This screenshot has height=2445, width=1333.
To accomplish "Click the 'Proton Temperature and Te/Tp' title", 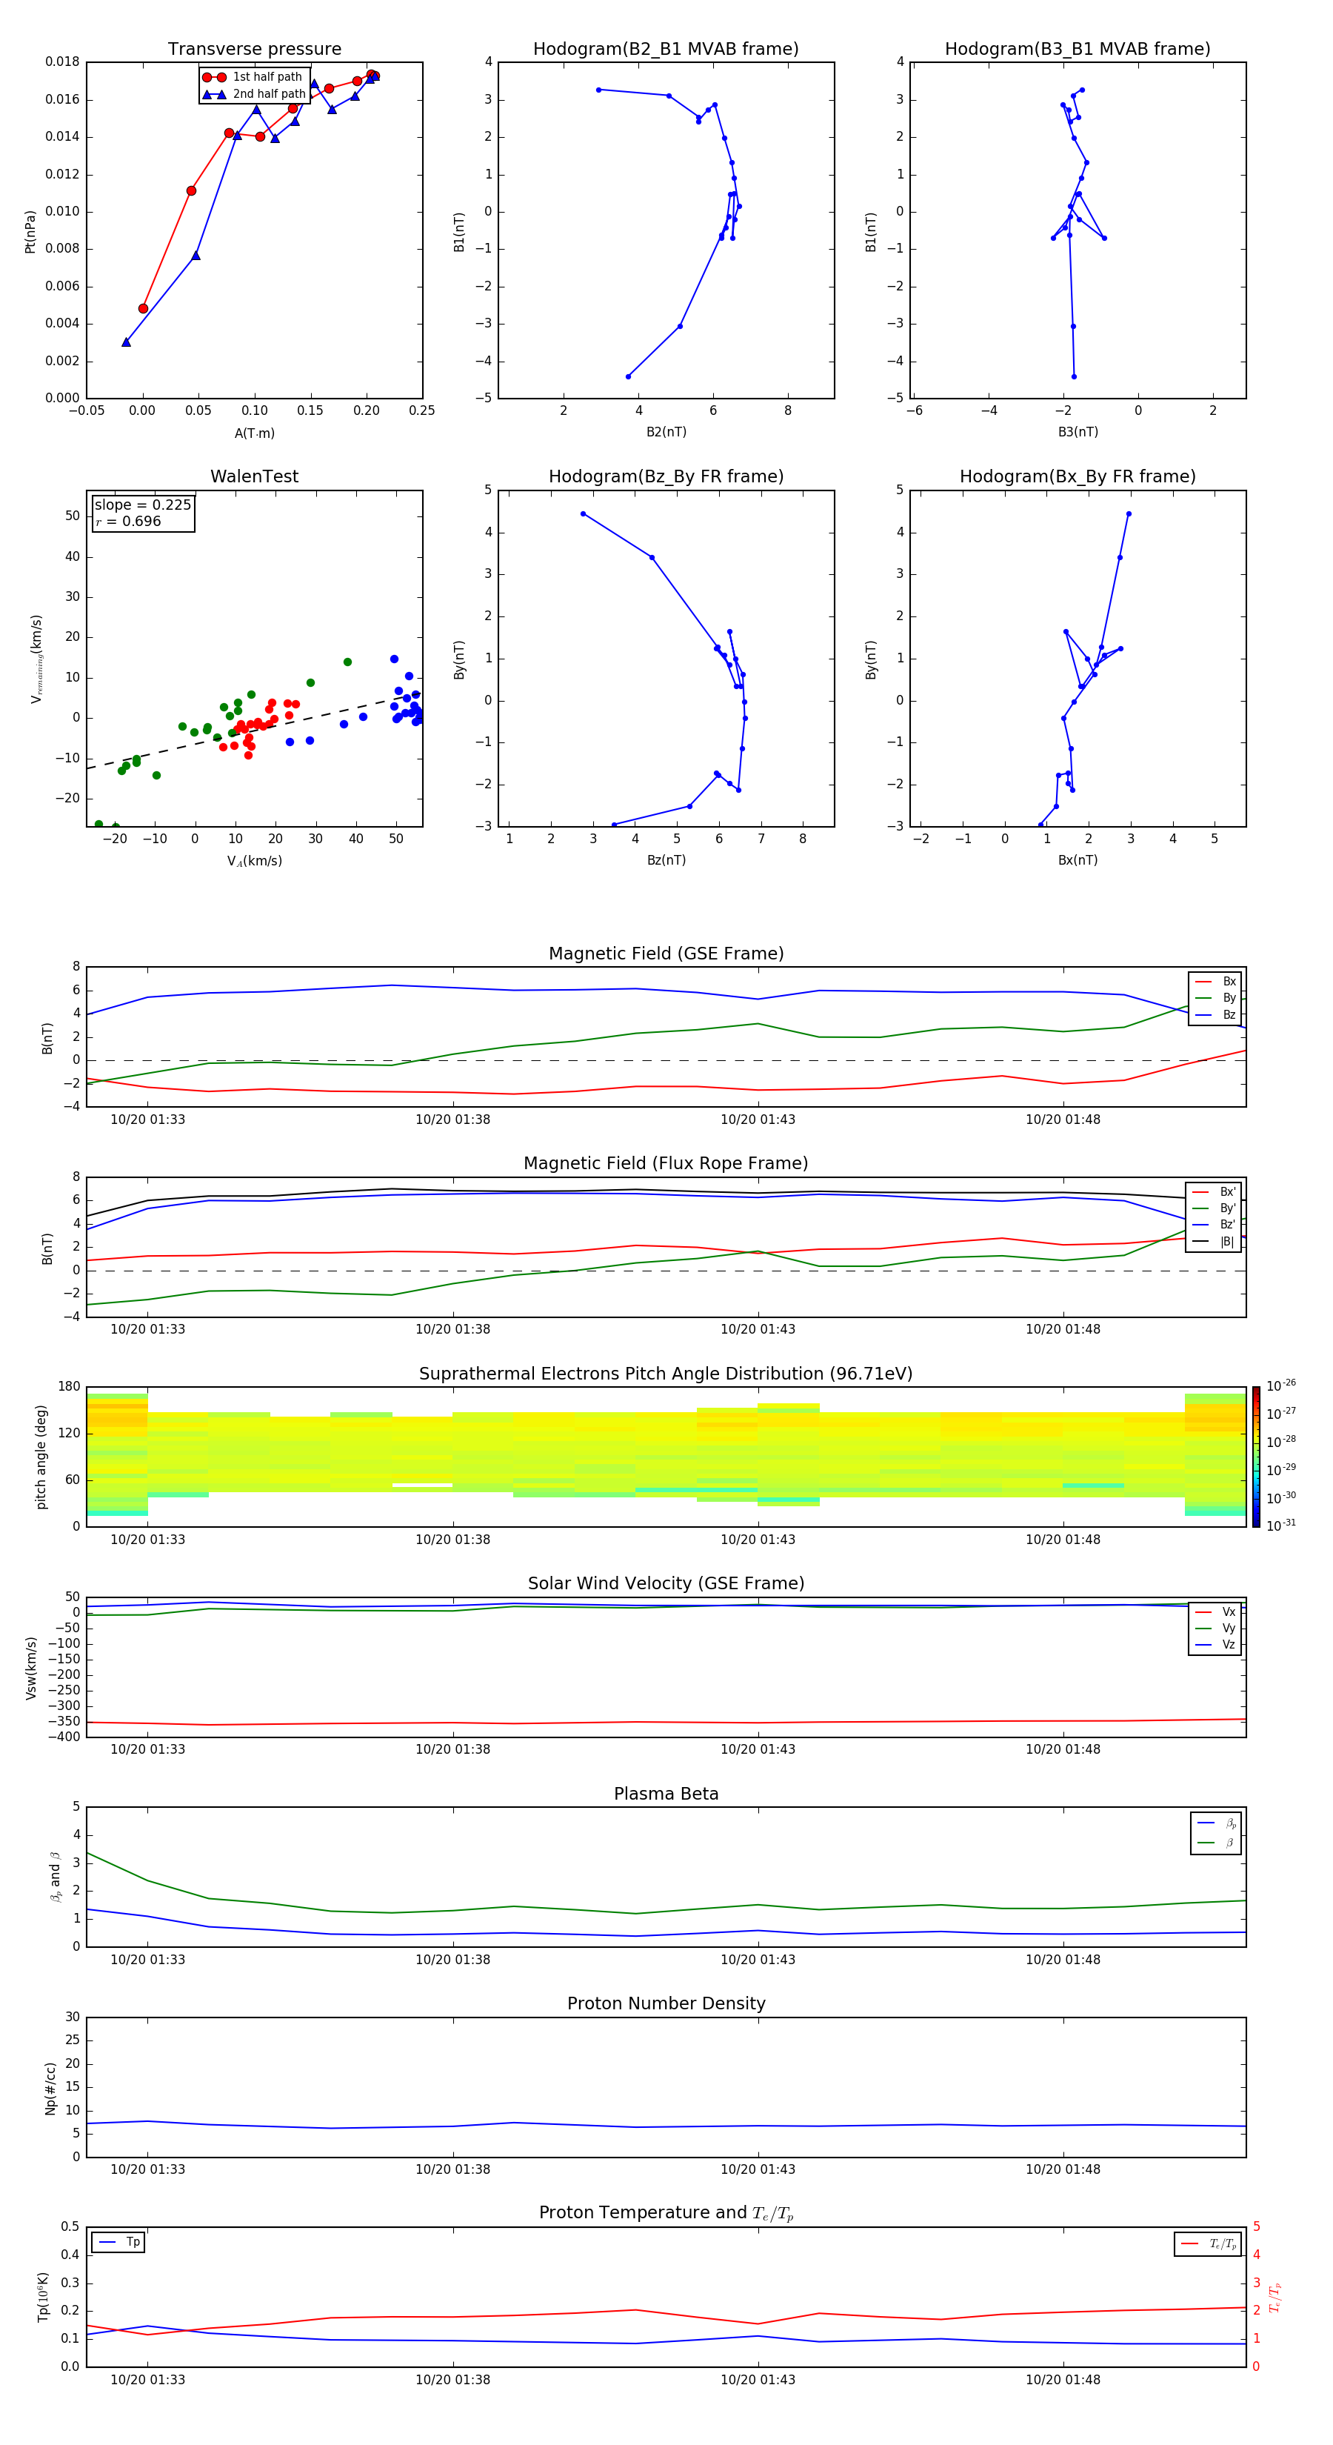I will [x=666, y=2213].
